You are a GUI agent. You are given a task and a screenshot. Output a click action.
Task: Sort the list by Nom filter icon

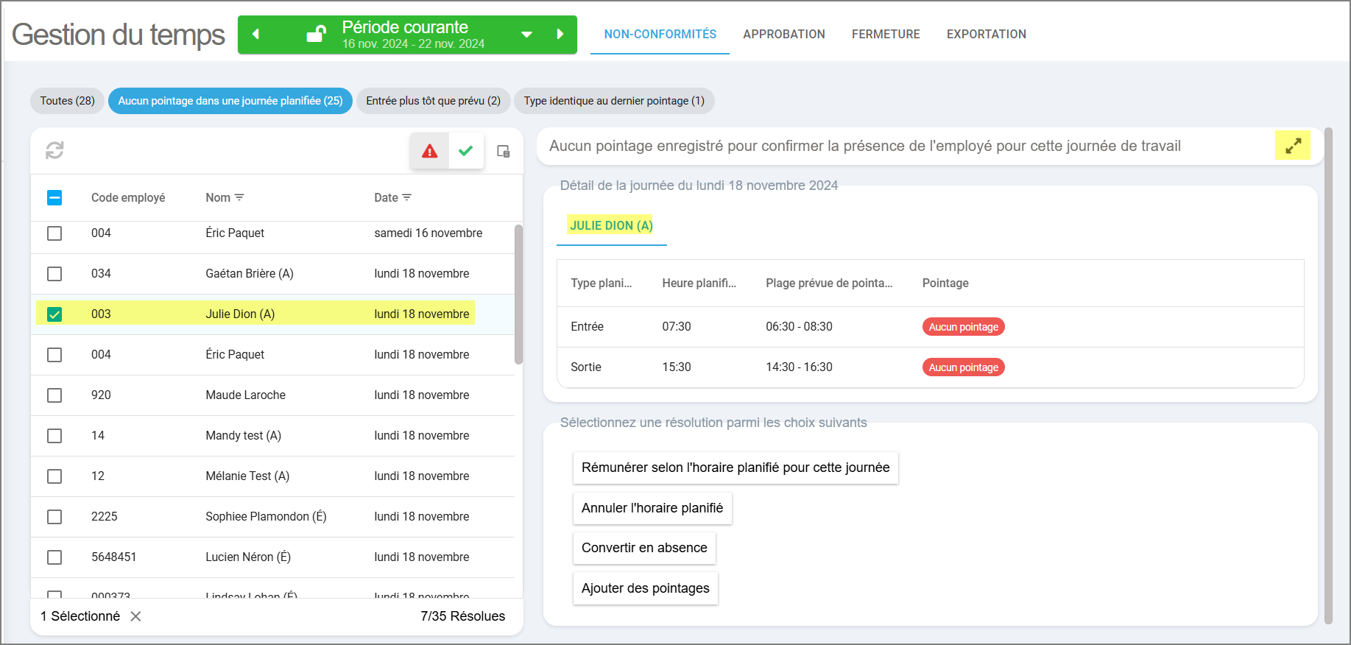click(x=239, y=197)
